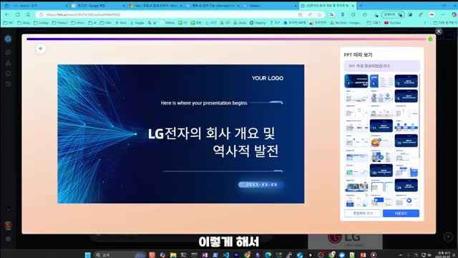
Task: Click the third icon in left sidebar
Action: (x=8, y=62)
